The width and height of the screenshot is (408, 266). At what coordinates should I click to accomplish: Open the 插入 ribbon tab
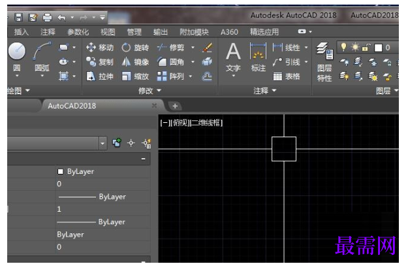pyautogui.click(x=22, y=32)
